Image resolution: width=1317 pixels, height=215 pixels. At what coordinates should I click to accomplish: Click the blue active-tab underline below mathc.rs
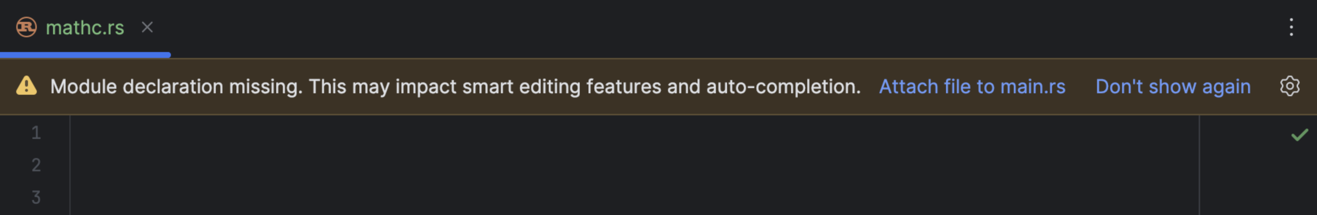coord(85,54)
